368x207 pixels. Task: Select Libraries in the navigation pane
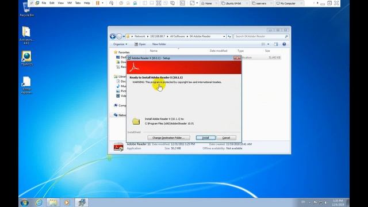click(x=120, y=76)
